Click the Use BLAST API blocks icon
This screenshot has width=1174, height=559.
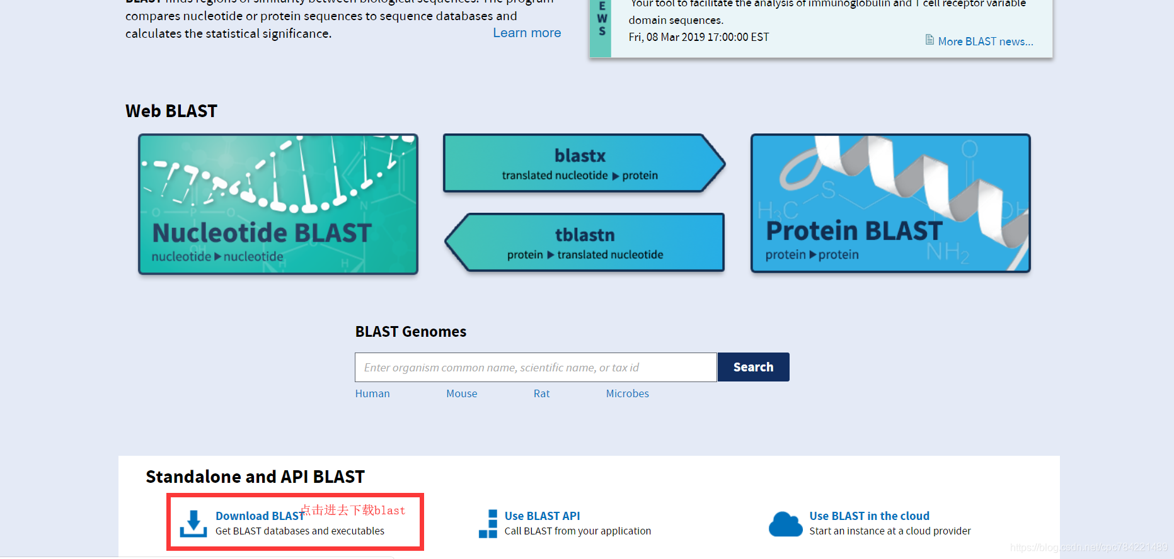tap(488, 524)
